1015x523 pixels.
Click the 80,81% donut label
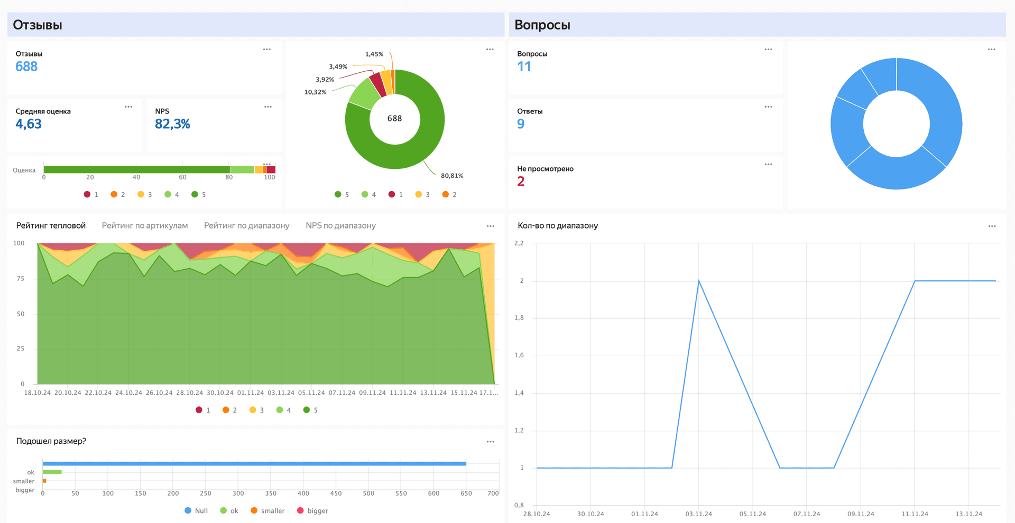tap(452, 176)
